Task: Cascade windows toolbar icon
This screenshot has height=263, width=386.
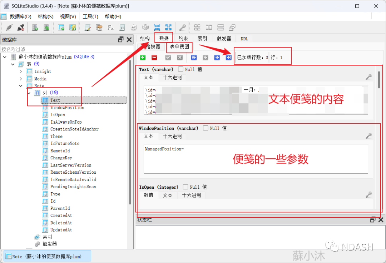Action: 232,27
